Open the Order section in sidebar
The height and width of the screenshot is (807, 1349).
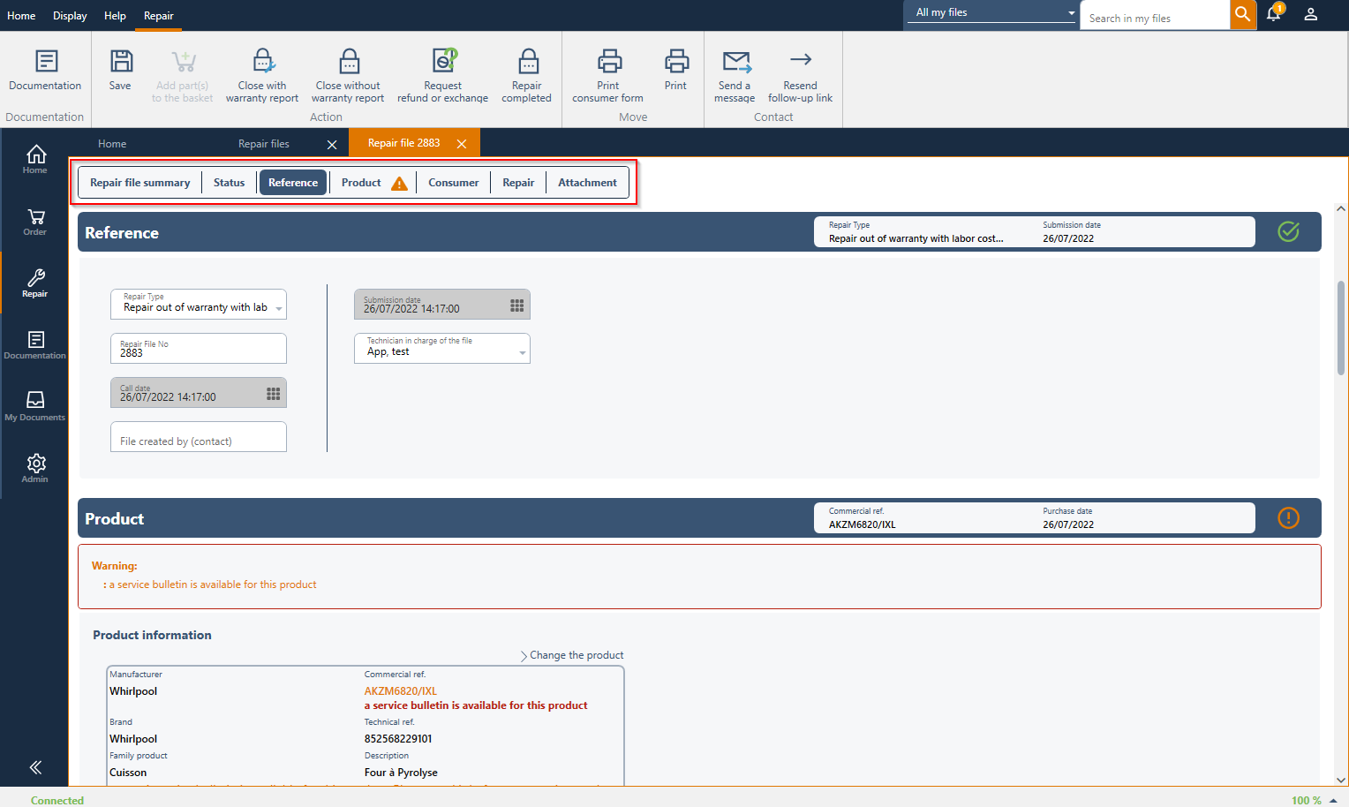coord(35,222)
